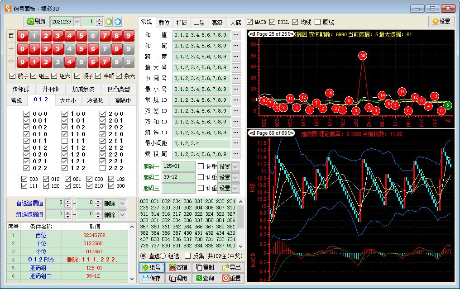Toggle digit 9 in the 个 row
Image resolution: width=460 pixels, height=289 pixels.
(128, 62)
